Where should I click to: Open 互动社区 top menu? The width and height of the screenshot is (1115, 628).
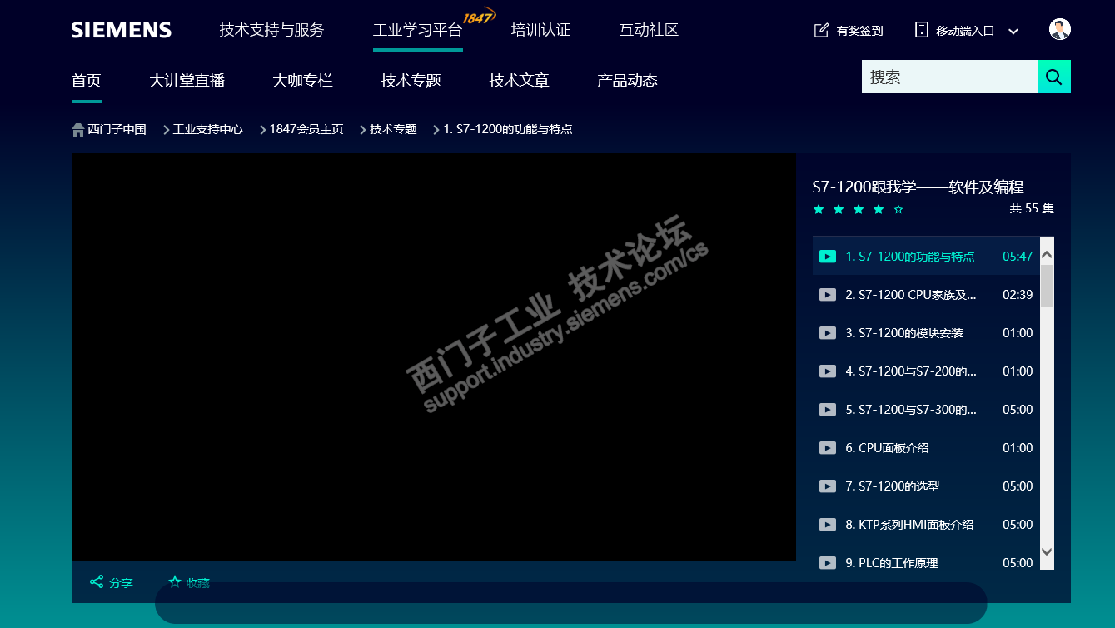(650, 30)
